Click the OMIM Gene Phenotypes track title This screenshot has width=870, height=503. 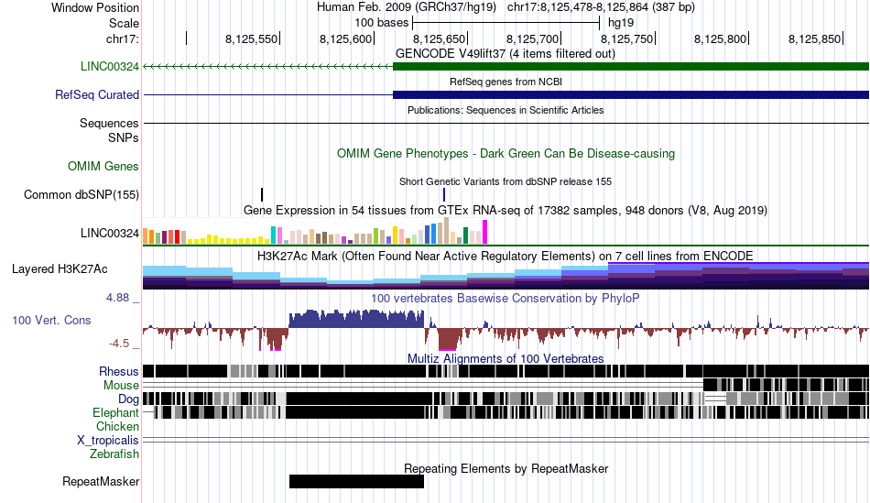tap(506, 153)
